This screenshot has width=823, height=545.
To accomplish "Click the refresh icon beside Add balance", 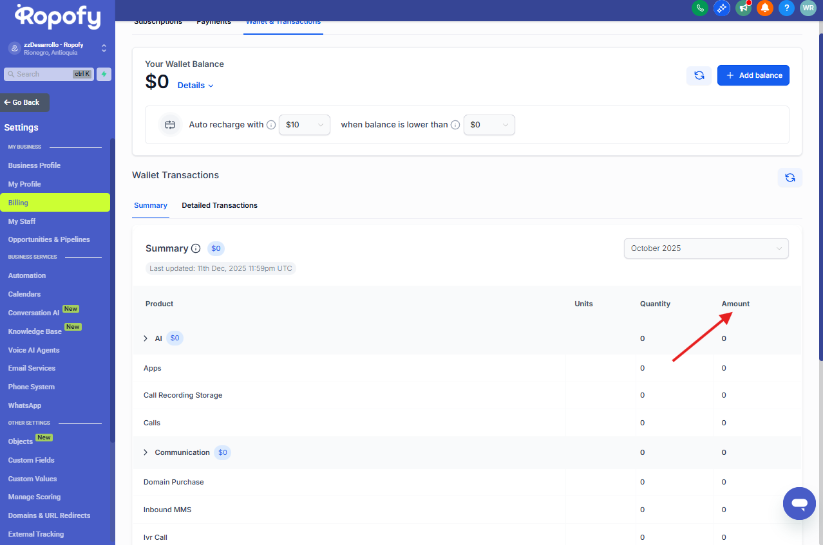I will point(699,75).
